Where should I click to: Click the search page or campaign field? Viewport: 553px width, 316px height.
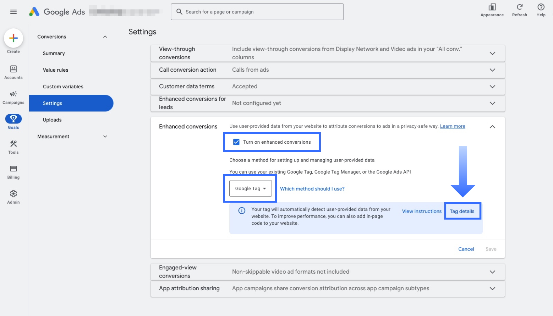click(257, 12)
